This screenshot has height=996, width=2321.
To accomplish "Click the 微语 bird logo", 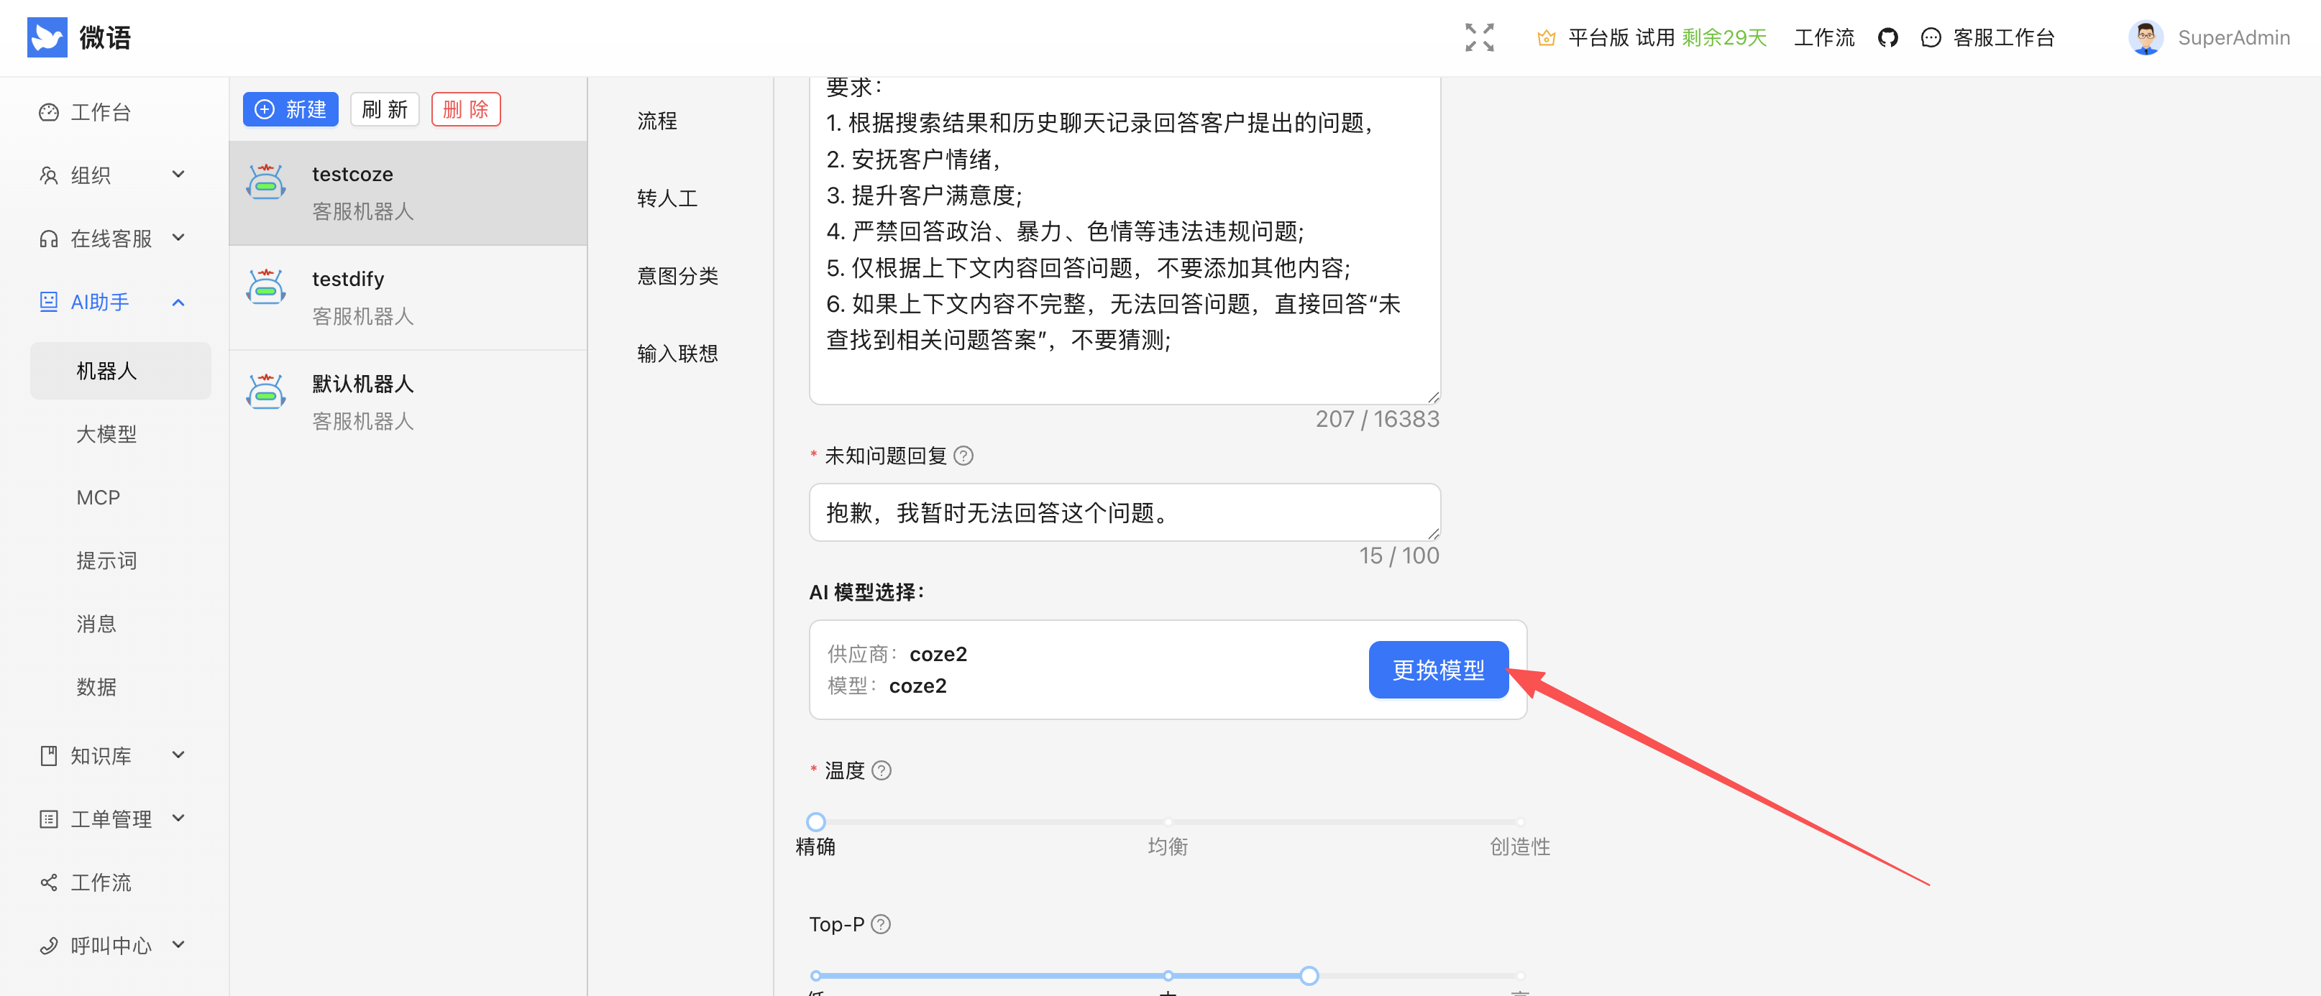I will point(47,38).
